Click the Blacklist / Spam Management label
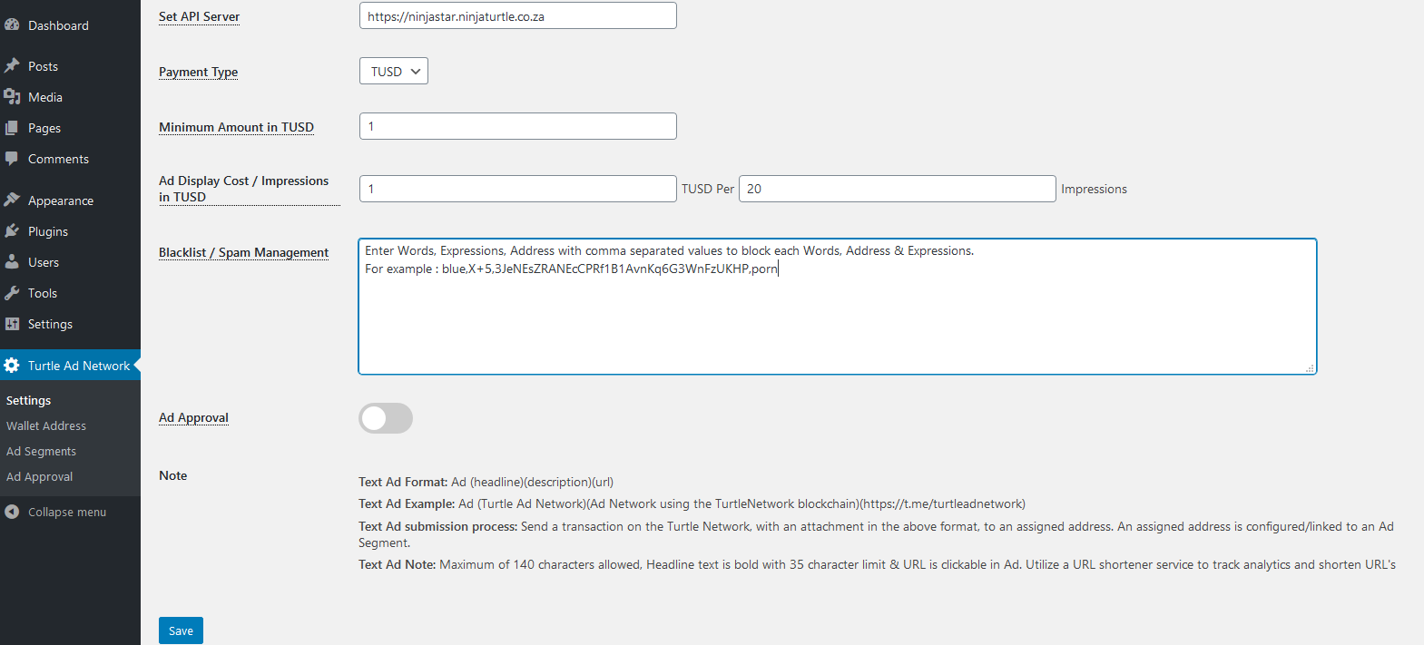 pos(244,252)
